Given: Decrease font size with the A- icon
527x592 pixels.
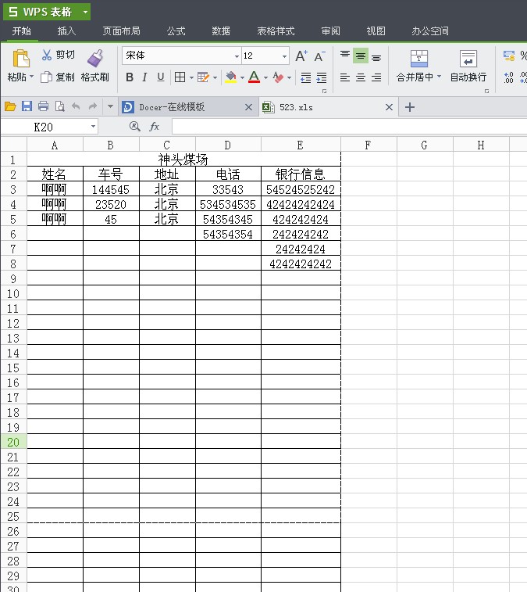Looking at the screenshot, I should (319, 56).
